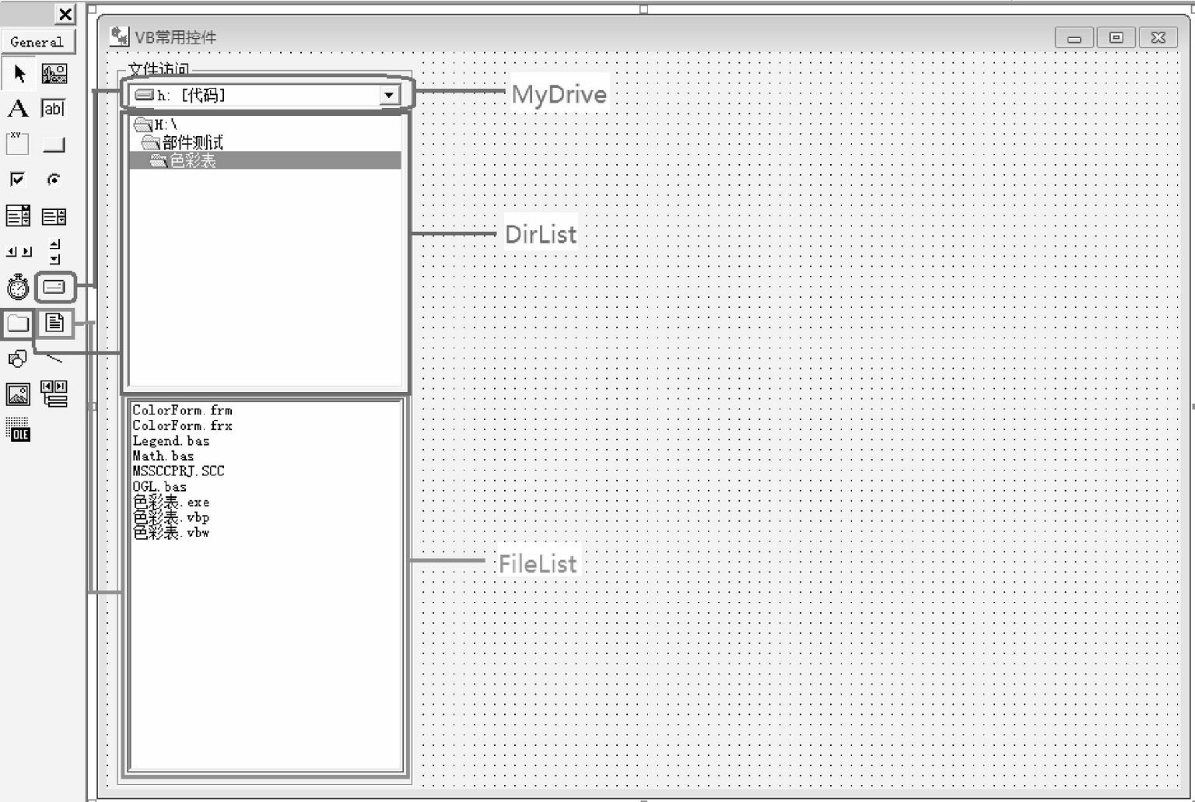Select the Data control tool
The width and height of the screenshot is (1195, 802).
tap(54, 394)
